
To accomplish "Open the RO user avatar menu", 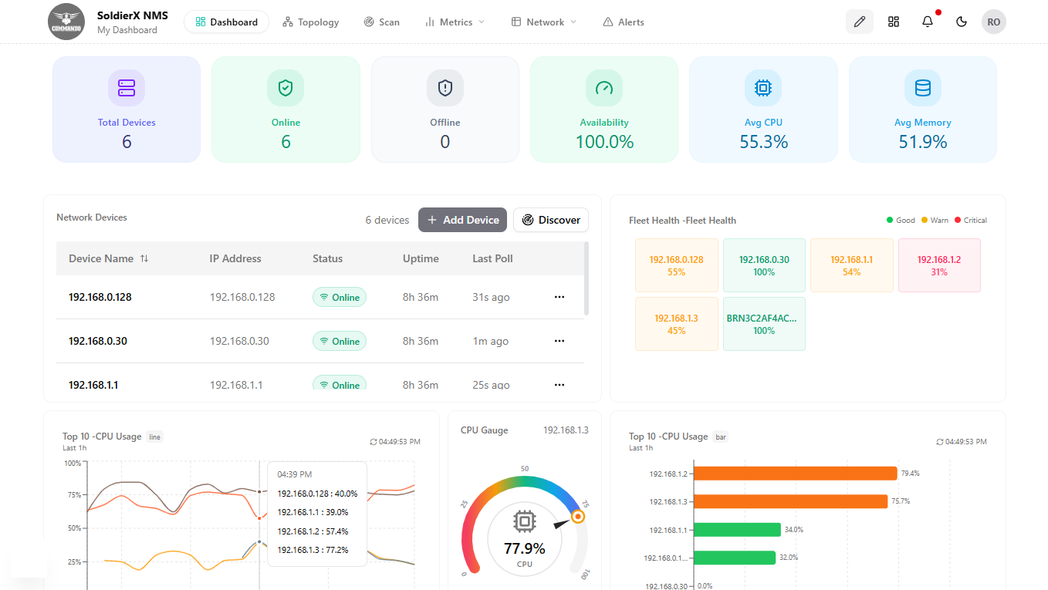I will (994, 22).
